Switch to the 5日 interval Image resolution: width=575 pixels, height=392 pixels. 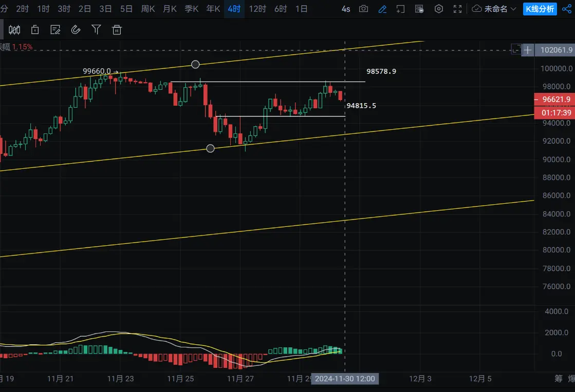[x=126, y=9]
